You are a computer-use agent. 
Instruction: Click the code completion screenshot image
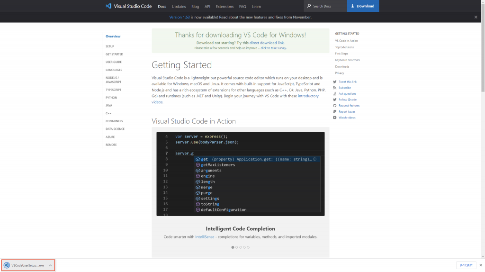[240, 174]
